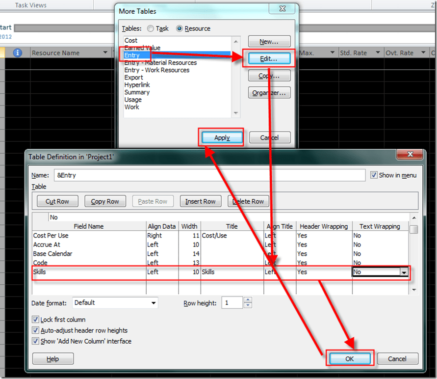Toggle Auto-adjust header row heights
The image size is (437, 379).
(x=35, y=330)
